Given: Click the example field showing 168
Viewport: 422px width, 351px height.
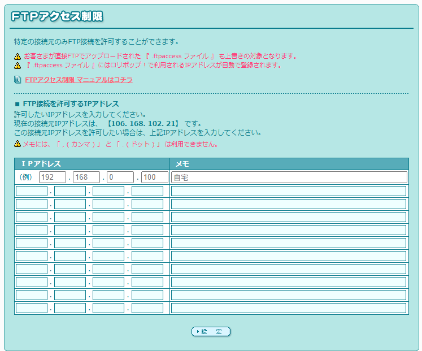Looking at the screenshot, I should click(x=86, y=177).
